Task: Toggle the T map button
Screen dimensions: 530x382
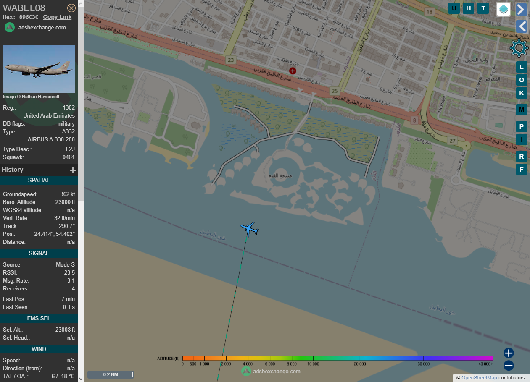Action: tap(483, 8)
